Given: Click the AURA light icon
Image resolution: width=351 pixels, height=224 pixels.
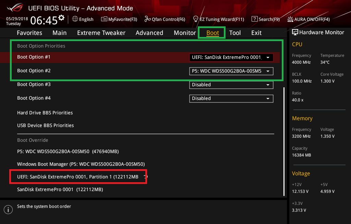Looking at the screenshot, I should click(290, 19).
